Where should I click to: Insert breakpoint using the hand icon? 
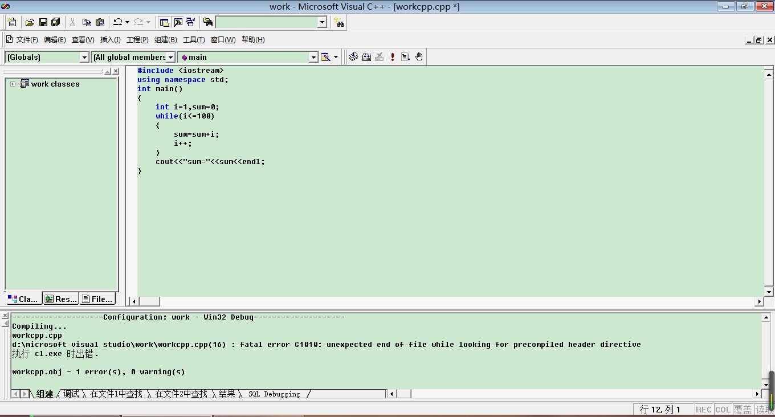[419, 57]
